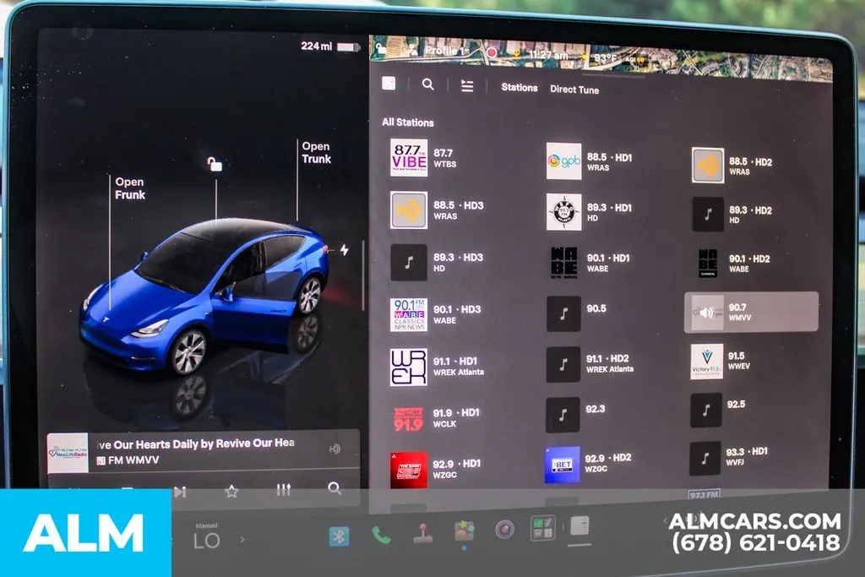This screenshot has height=577, width=865.
Task: Open the charge port lightning bolt
Action: [x=345, y=250]
